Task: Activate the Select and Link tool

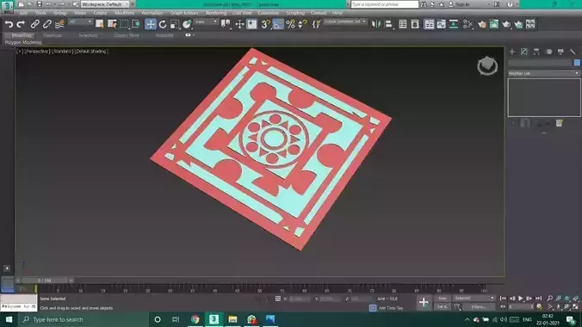Action: tap(35, 24)
